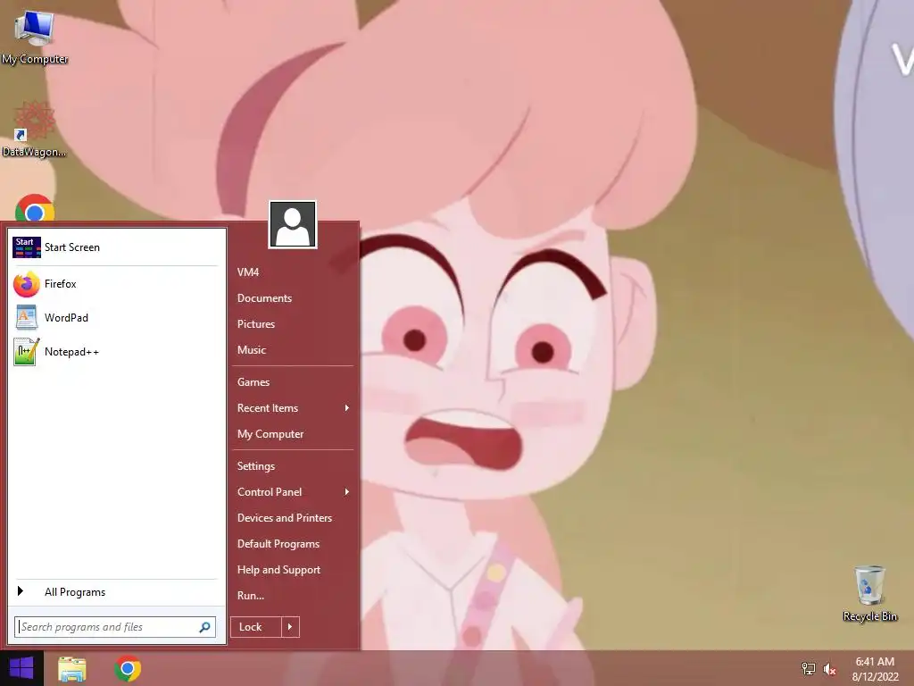Viewport: 914px width, 686px height.
Task: Open Pictures from the Start menu
Action: point(293,323)
